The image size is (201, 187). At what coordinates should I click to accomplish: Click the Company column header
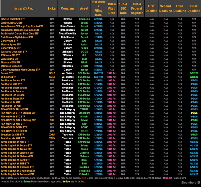68,8
